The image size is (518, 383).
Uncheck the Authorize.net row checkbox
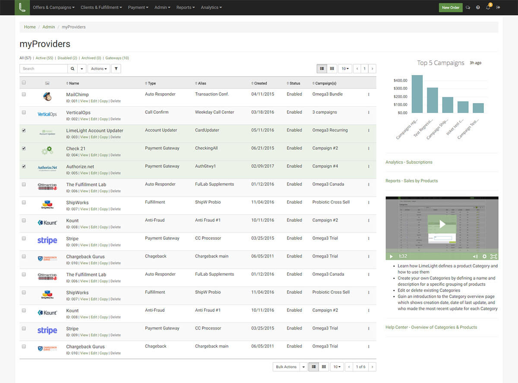click(x=24, y=166)
